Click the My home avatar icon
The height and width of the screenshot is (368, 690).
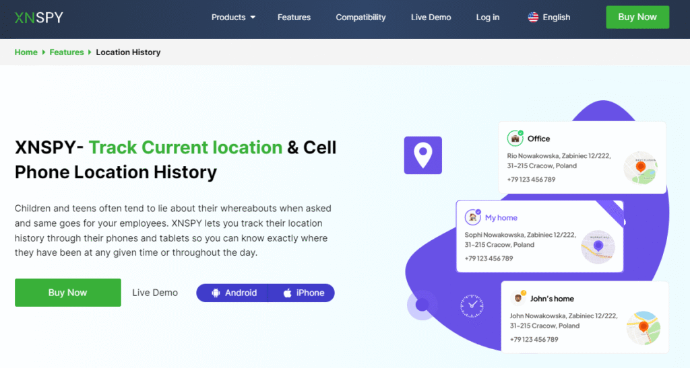point(473,217)
